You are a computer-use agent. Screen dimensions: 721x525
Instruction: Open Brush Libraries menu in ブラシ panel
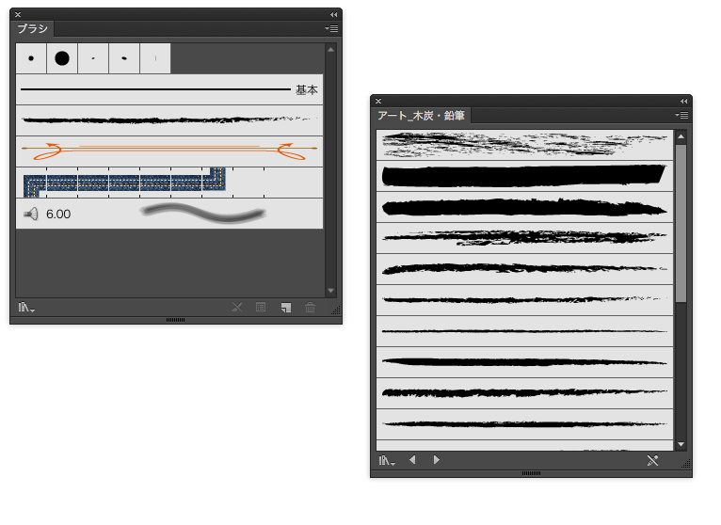[x=25, y=308]
